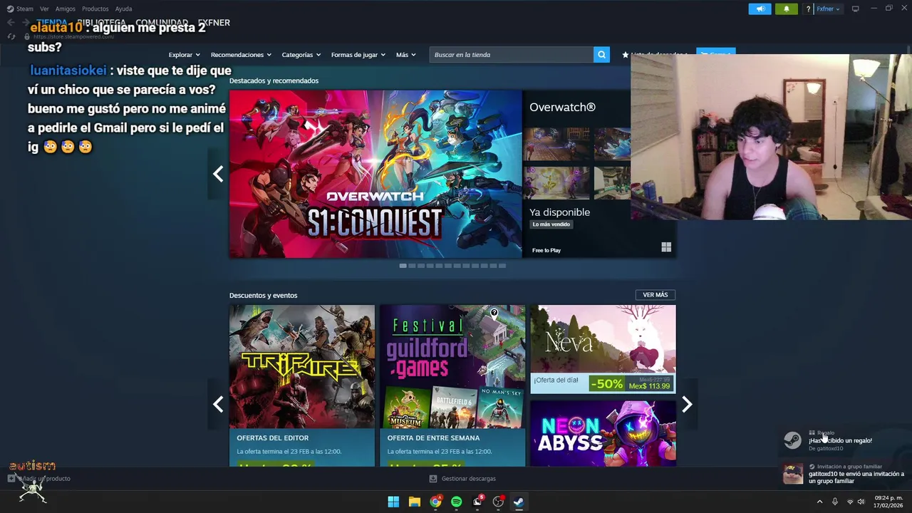Expand the Más dropdown
The image size is (912, 513).
click(405, 54)
